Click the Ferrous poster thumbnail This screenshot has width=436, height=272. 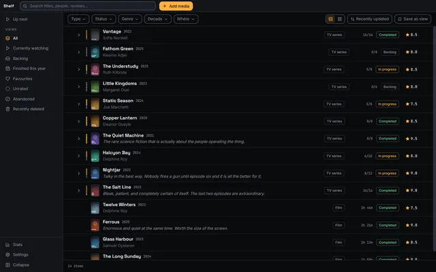pos(95,225)
